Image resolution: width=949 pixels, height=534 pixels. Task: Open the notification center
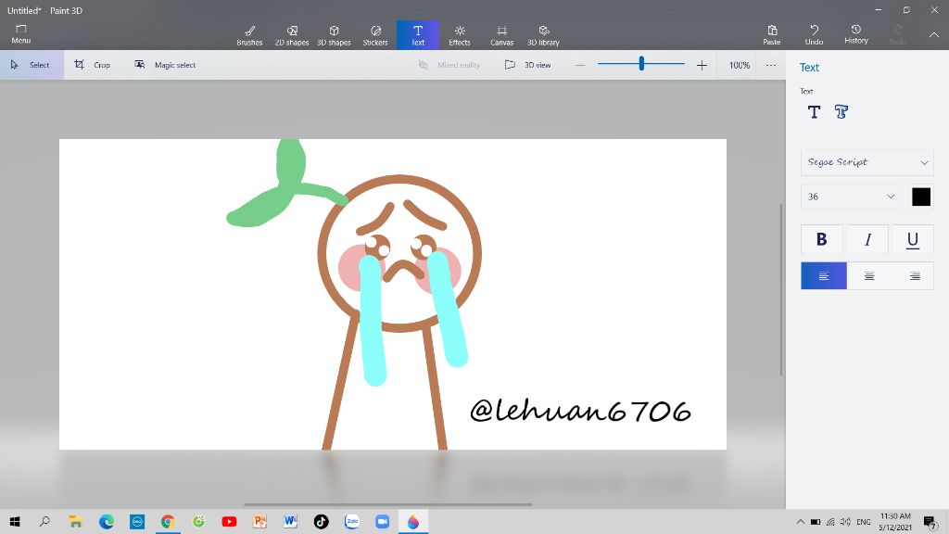point(930,521)
